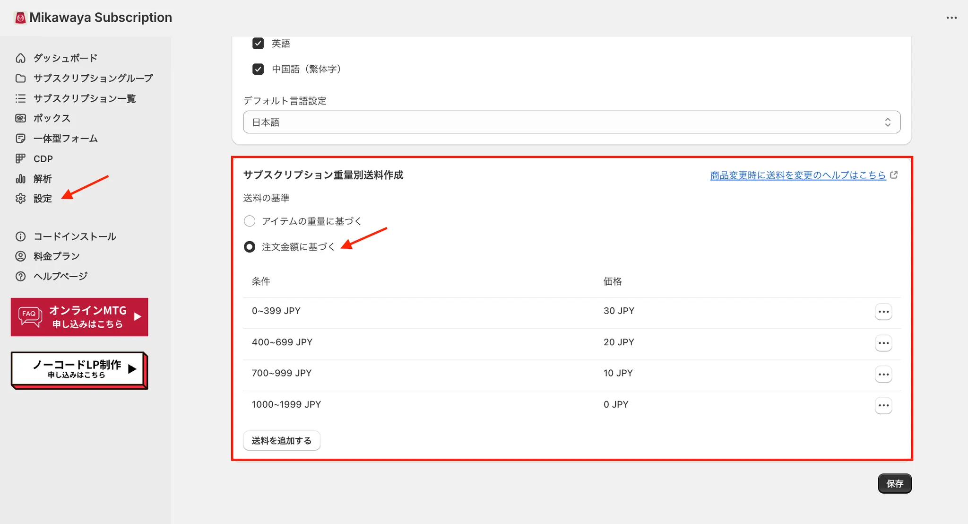Click the Dashboard home icon in sidebar
968x524 pixels.
(x=20, y=58)
